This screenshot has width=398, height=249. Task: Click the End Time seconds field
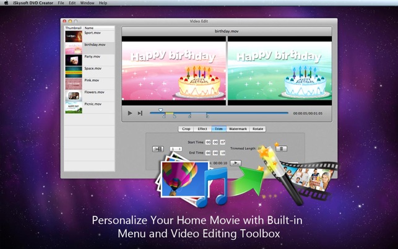point(223,152)
